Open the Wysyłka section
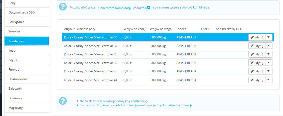283x116 pixels. (x=27, y=31)
